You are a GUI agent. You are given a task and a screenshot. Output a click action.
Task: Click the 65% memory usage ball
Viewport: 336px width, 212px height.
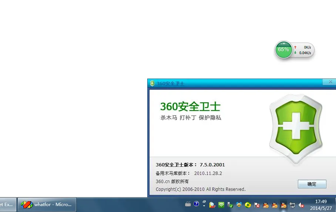pyautogui.click(x=283, y=50)
